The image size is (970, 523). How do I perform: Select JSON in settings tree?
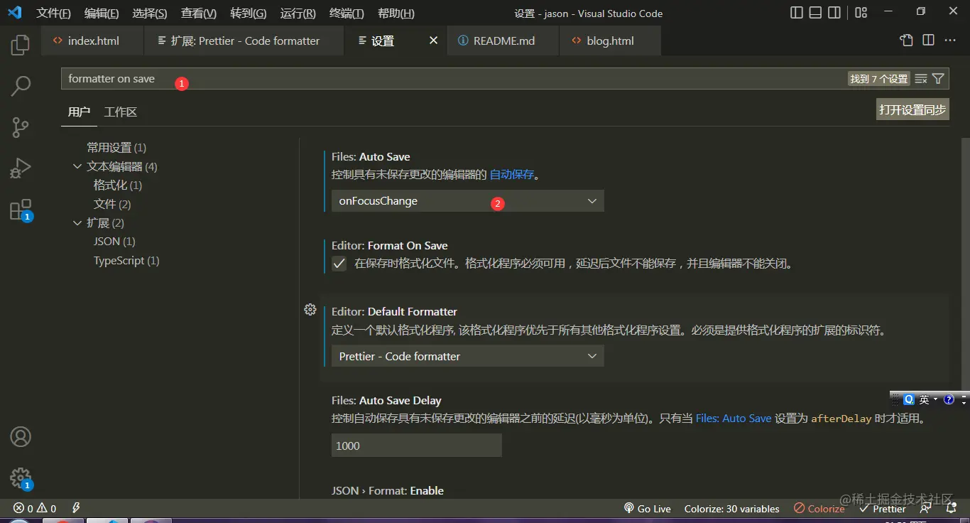click(114, 242)
